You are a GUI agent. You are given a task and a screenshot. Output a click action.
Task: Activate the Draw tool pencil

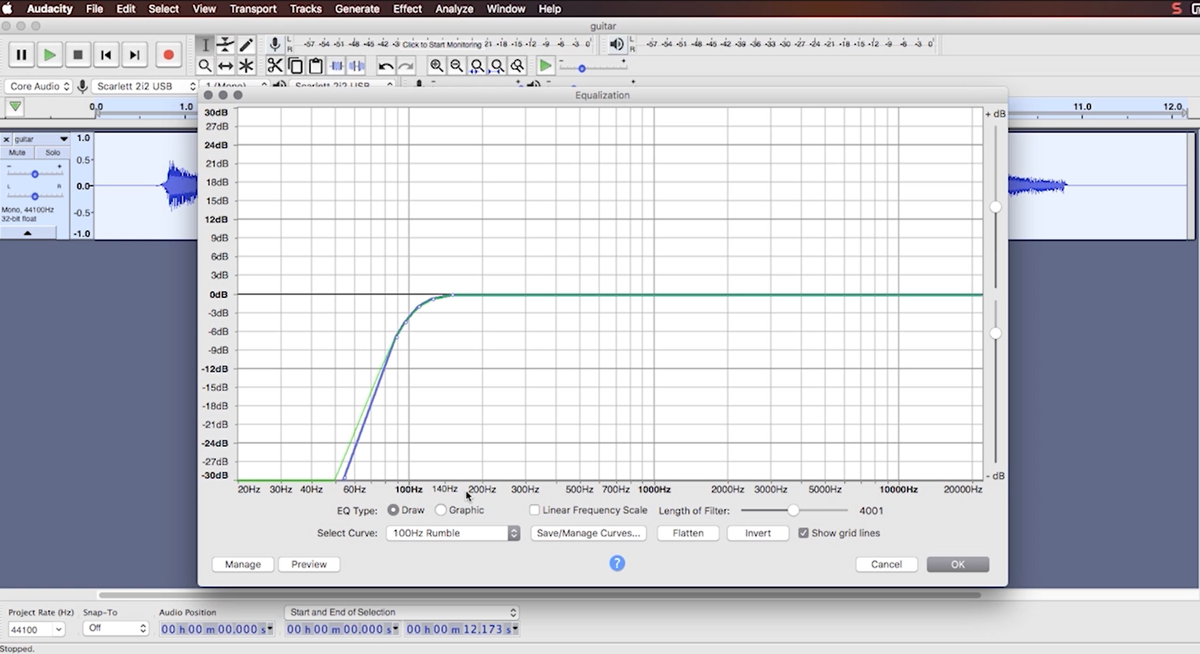[x=246, y=45]
